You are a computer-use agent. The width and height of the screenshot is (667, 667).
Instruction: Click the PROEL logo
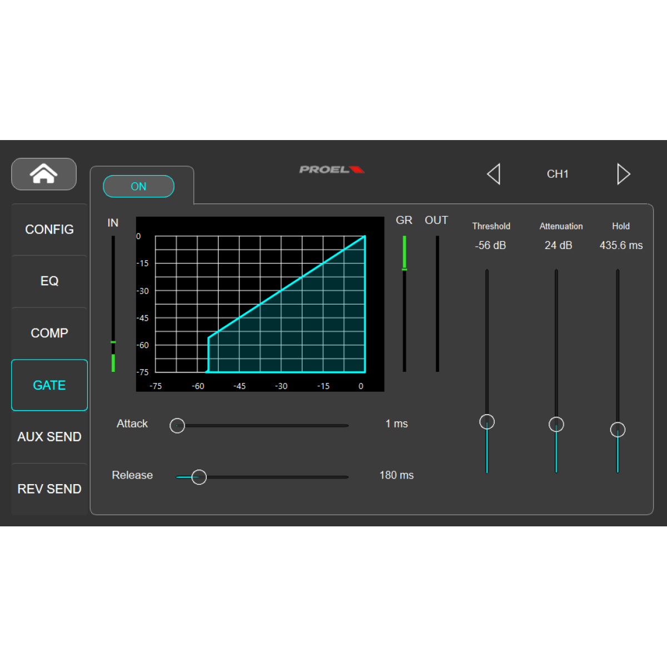pos(331,170)
